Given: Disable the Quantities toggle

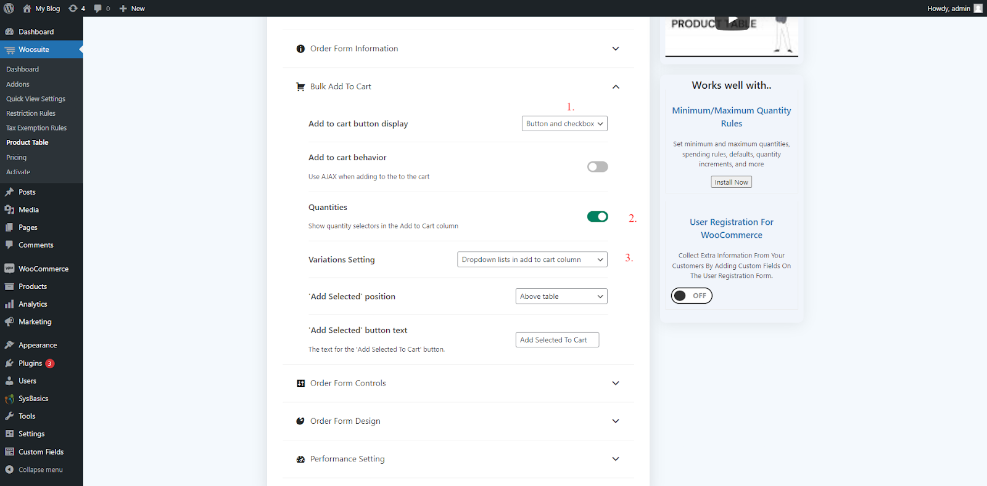Looking at the screenshot, I should (x=597, y=217).
